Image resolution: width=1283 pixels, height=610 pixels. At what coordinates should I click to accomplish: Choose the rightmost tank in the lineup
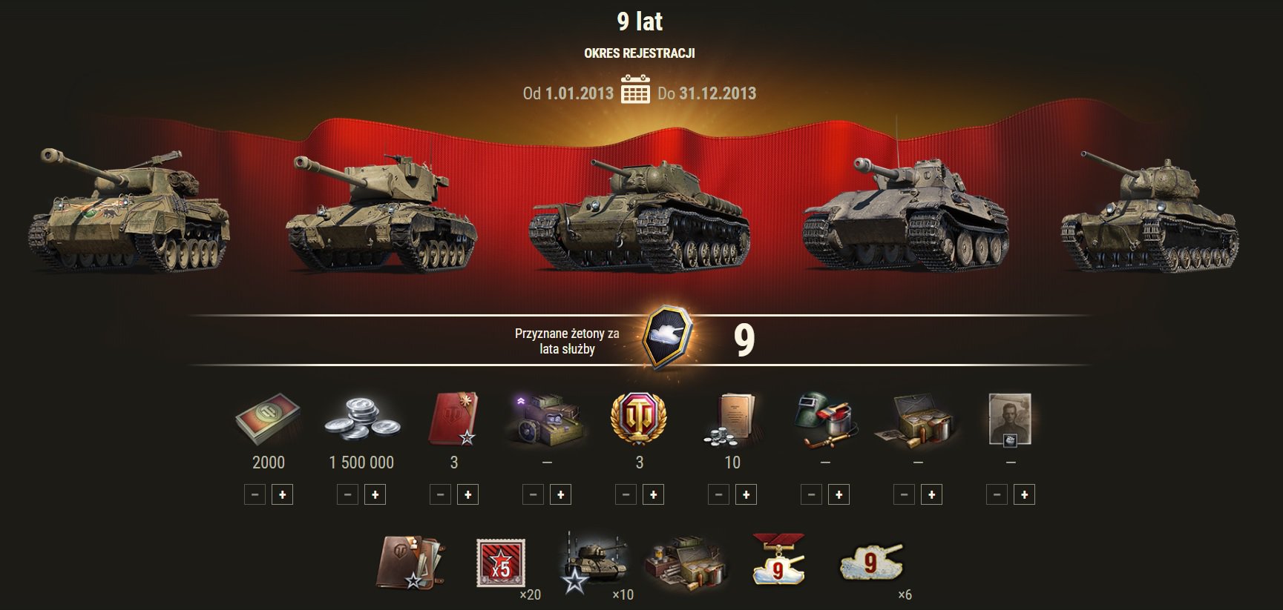[x=1149, y=213]
